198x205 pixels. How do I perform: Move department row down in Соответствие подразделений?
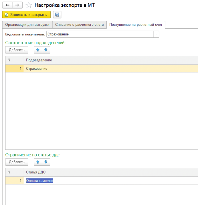[x=46, y=50]
